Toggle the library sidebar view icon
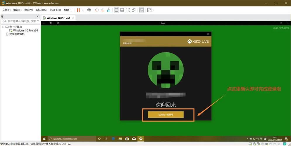 point(116,10)
